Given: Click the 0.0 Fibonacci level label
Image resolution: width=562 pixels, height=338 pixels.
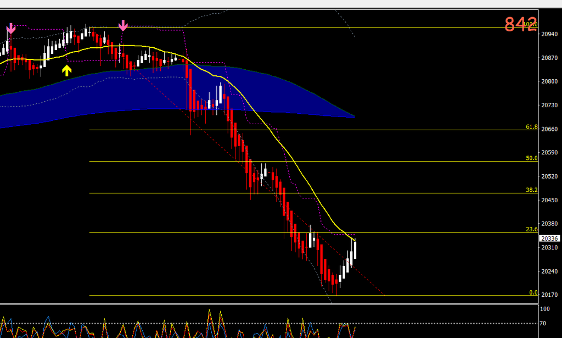Looking at the screenshot, I should point(533,292).
